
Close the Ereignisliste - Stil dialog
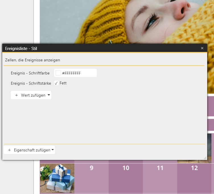pos(202,48)
